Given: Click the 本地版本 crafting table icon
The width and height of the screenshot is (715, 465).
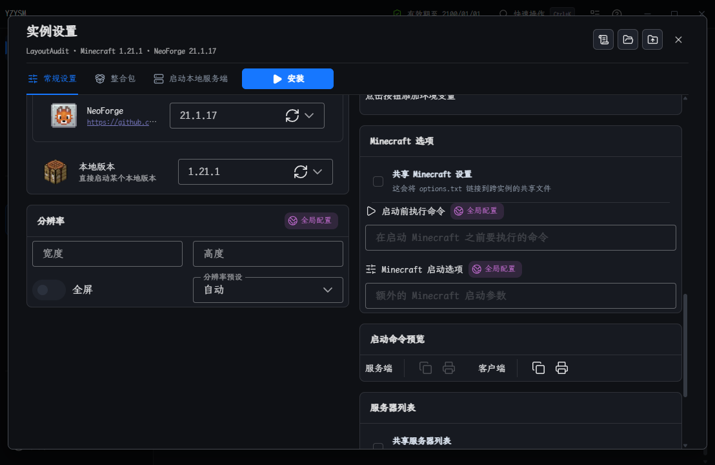Looking at the screenshot, I should pyautogui.click(x=55, y=172).
